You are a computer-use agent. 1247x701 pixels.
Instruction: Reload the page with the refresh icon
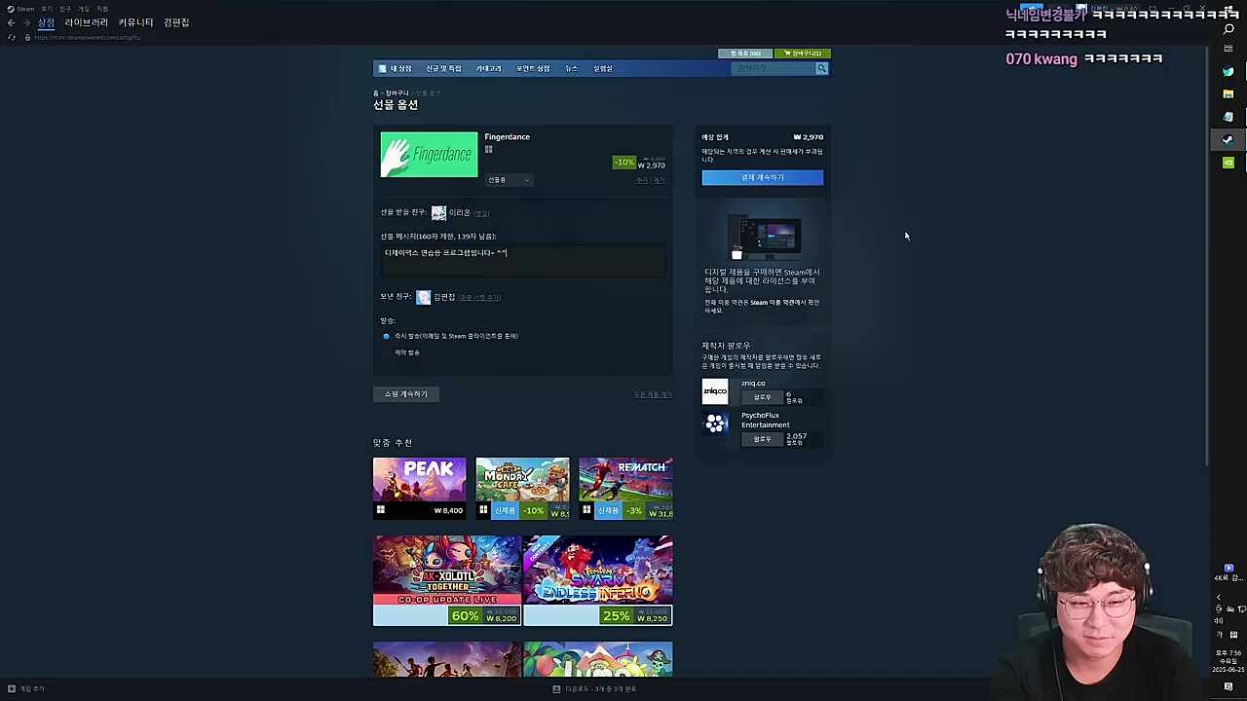12,37
